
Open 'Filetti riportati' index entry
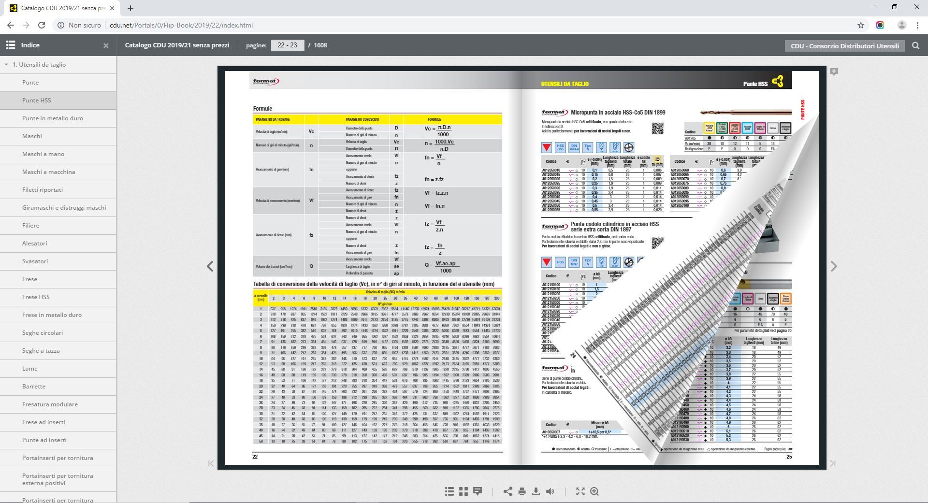point(58,190)
